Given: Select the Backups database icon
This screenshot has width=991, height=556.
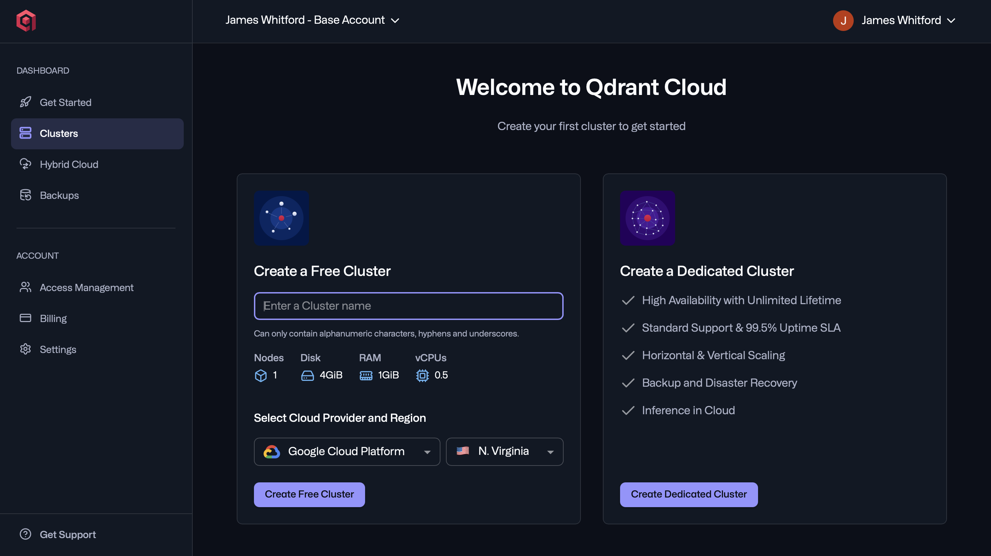Looking at the screenshot, I should click(25, 195).
